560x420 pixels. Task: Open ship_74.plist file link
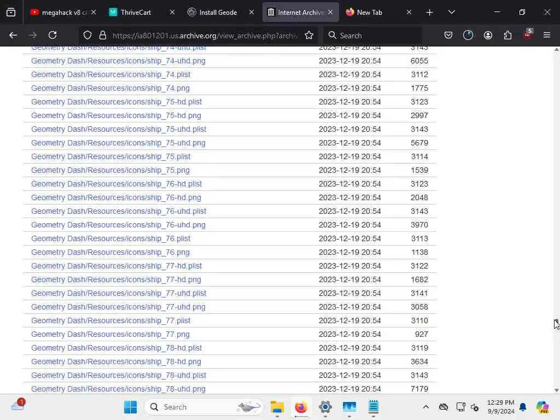(110, 74)
